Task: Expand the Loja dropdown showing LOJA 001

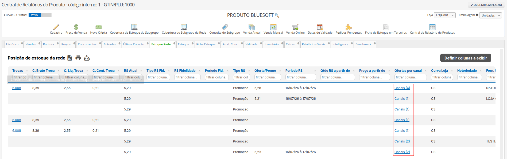Action: (x=445, y=15)
